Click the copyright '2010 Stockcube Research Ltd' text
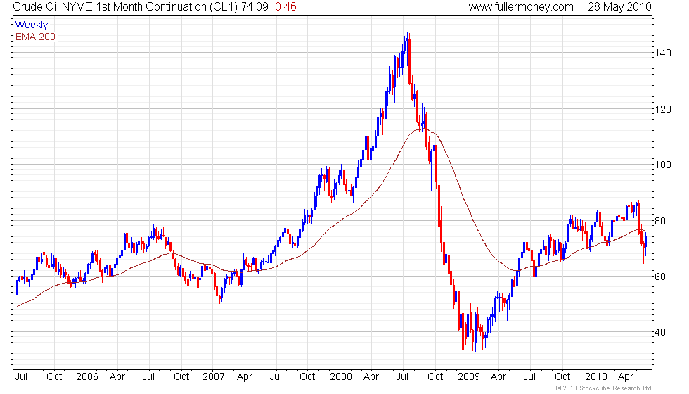The height and width of the screenshot is (394, 689). point(603,388)
